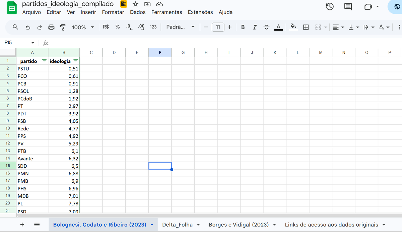Image resolution: width=402 pixels, height=232 pixels.
Task: Open the Inserir menu
Action: click(x=88, y=12)
